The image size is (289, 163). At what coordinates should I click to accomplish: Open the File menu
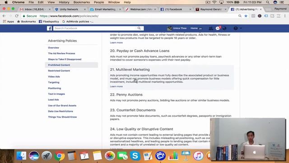(31, 2)
